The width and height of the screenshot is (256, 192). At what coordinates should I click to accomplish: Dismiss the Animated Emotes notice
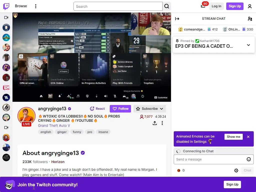click(x=248, y=137)
